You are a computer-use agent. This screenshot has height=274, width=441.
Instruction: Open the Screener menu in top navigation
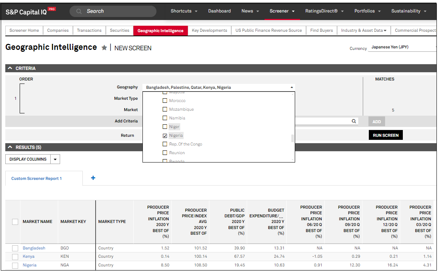pyautogui.click(x=282, y=11)
